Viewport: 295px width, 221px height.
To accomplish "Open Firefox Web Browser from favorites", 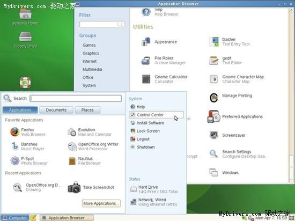I will click(x=14, y=132).
